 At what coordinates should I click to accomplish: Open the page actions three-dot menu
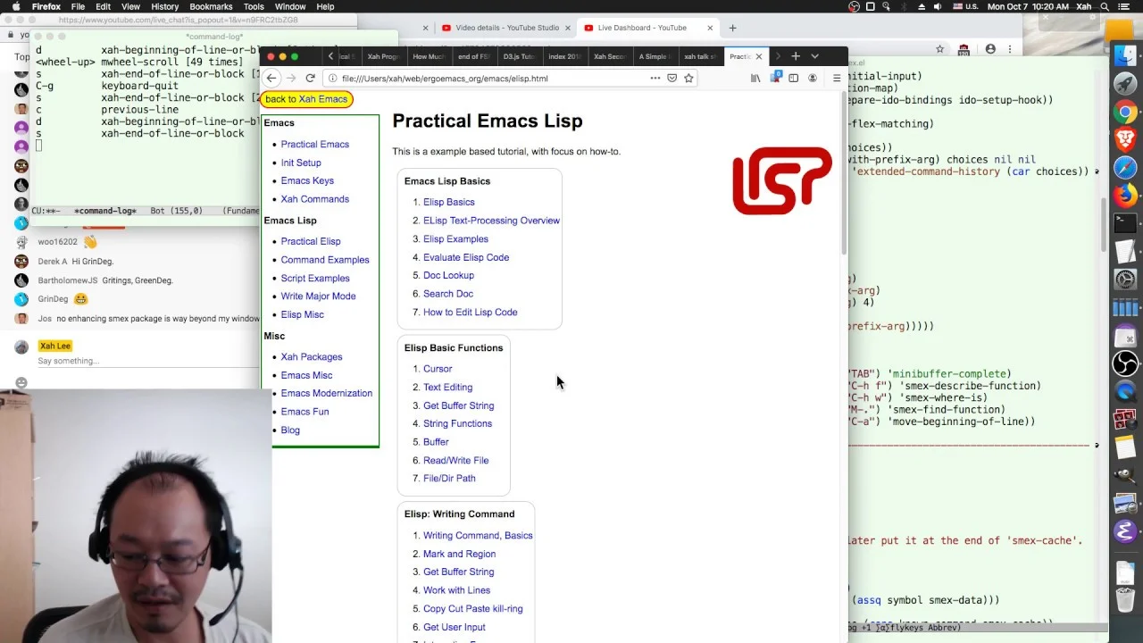point(655,79)
